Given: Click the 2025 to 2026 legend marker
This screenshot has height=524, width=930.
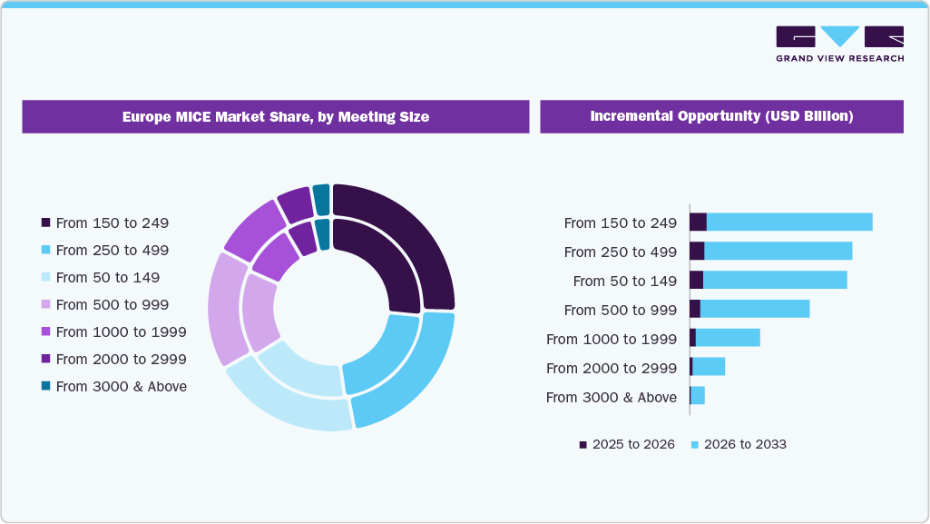Looking at the screenshot, I should click(582, 444).
